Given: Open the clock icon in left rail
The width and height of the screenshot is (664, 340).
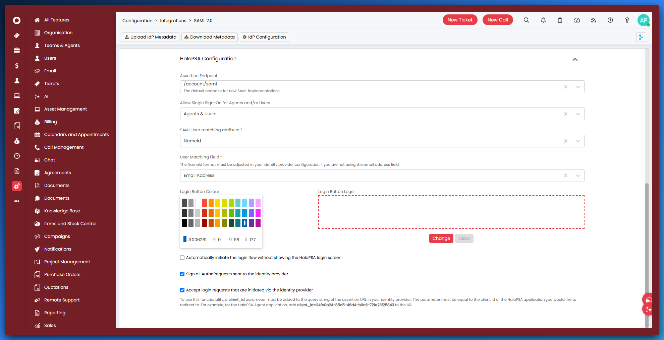Looking at the screenshot, I should [17, 156].
